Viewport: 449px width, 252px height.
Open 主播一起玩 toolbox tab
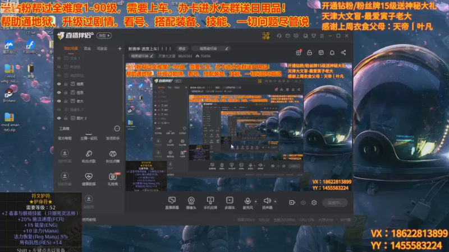(89, 138)
